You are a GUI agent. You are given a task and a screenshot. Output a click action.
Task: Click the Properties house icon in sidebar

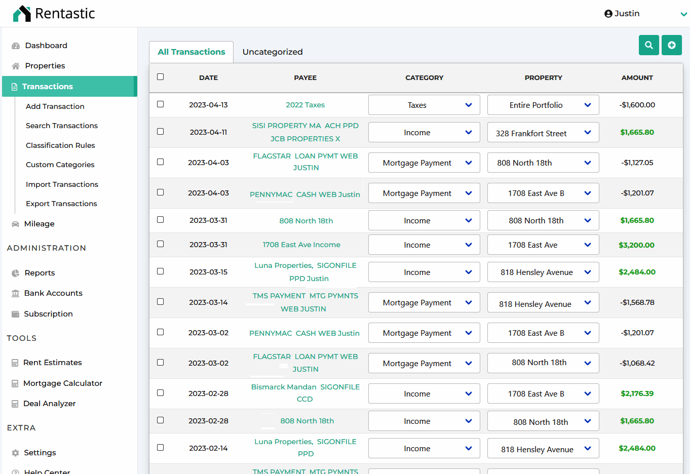click(x=16, y=66)
